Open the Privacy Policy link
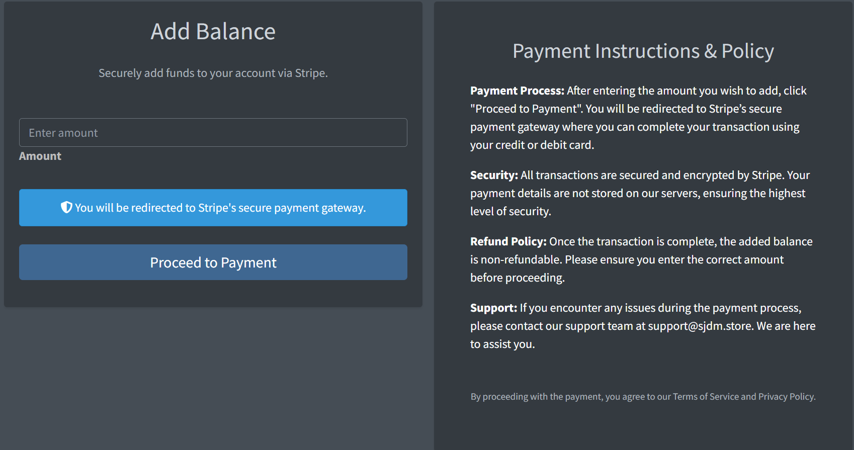The image size is (854, 450). (786, 397)
